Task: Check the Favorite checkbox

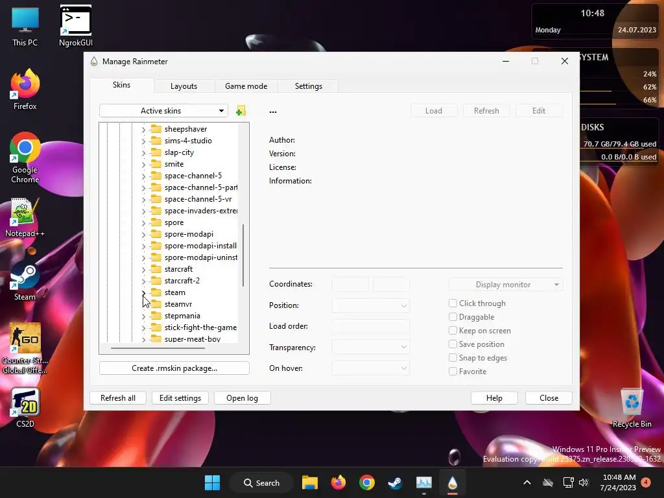Action: coord(453,371)
